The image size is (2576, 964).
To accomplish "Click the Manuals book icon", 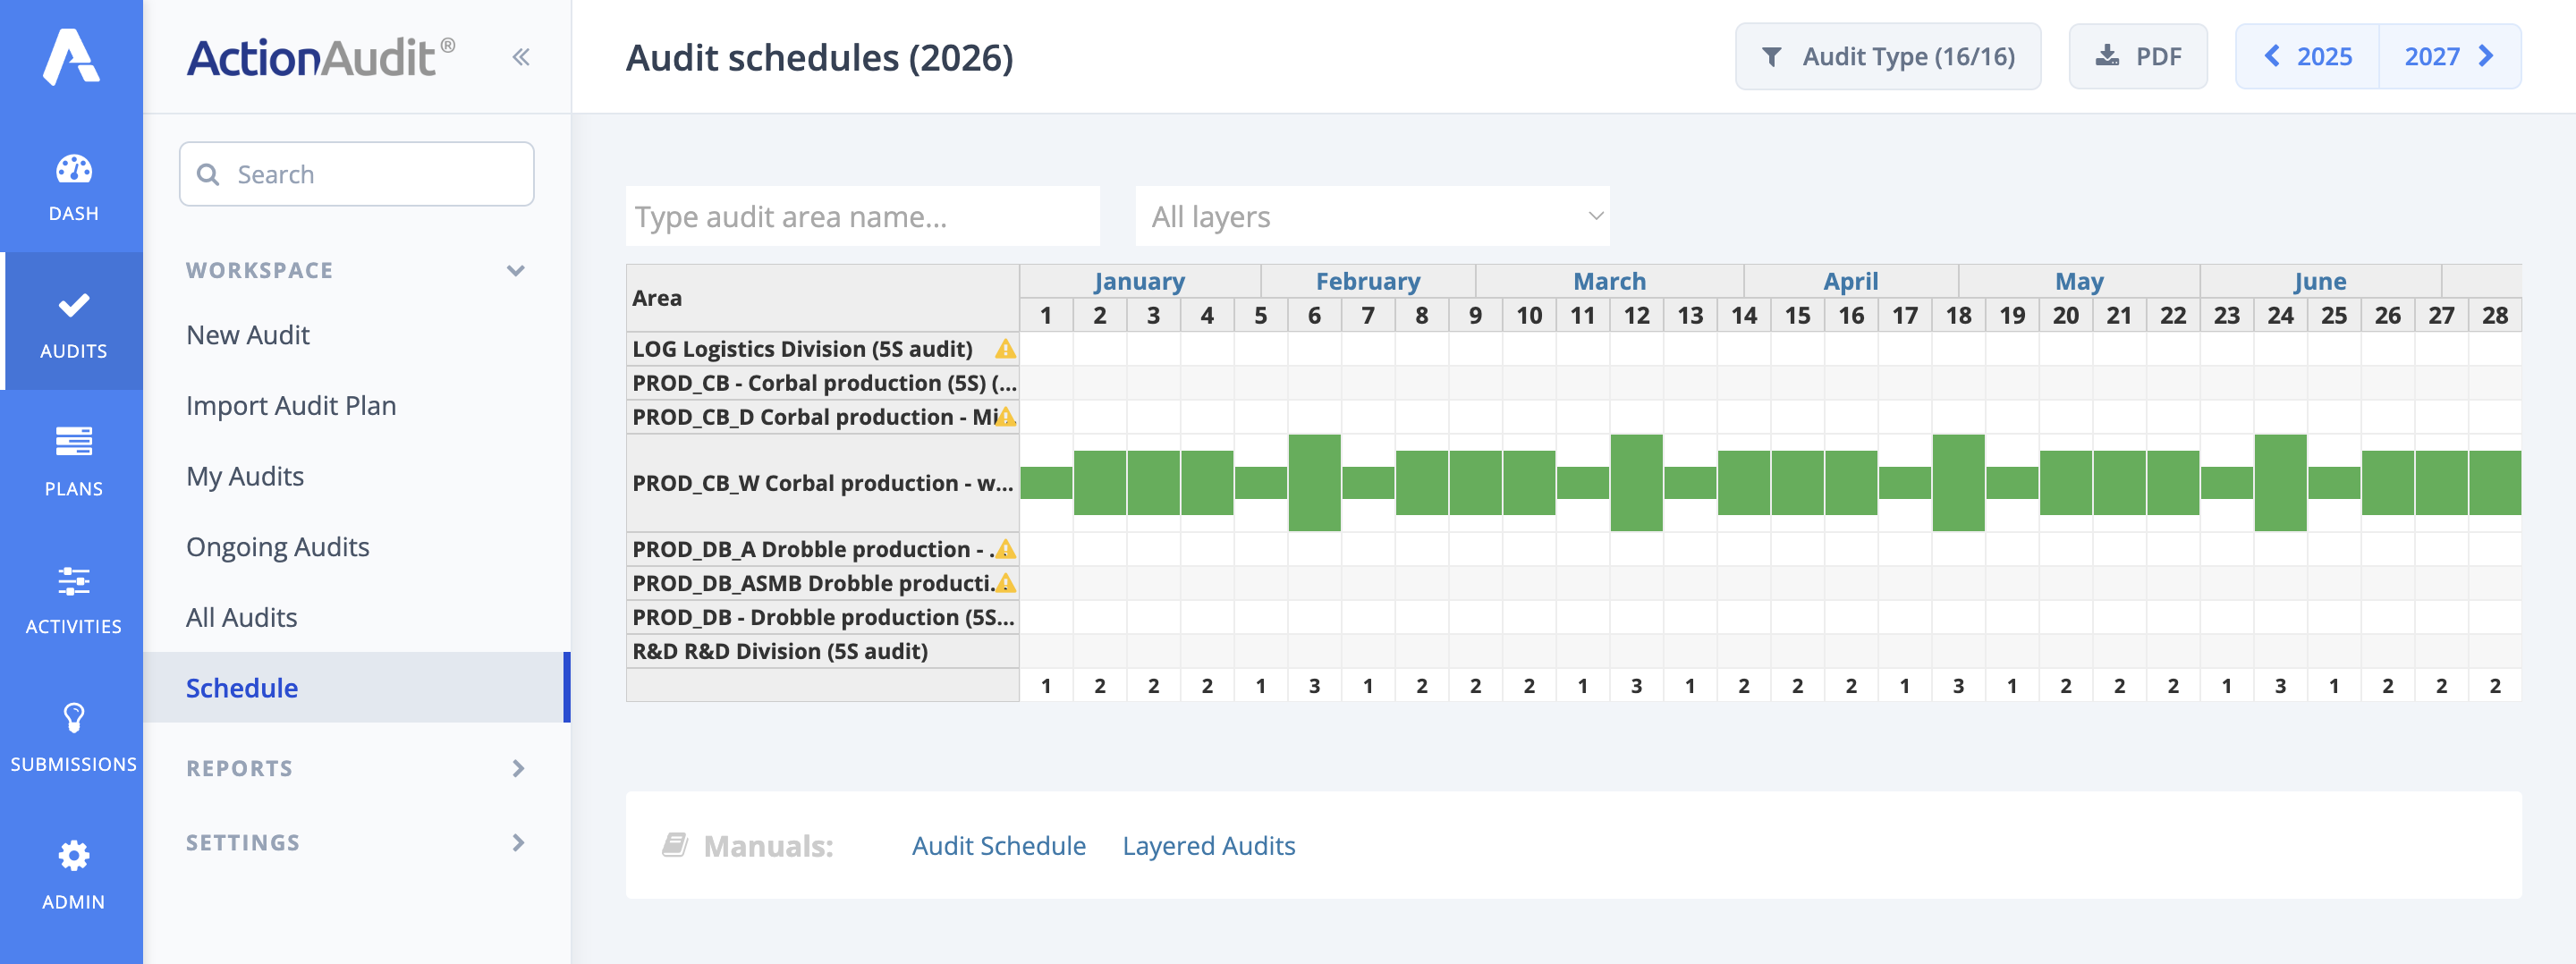I will (x=676, y=843).
